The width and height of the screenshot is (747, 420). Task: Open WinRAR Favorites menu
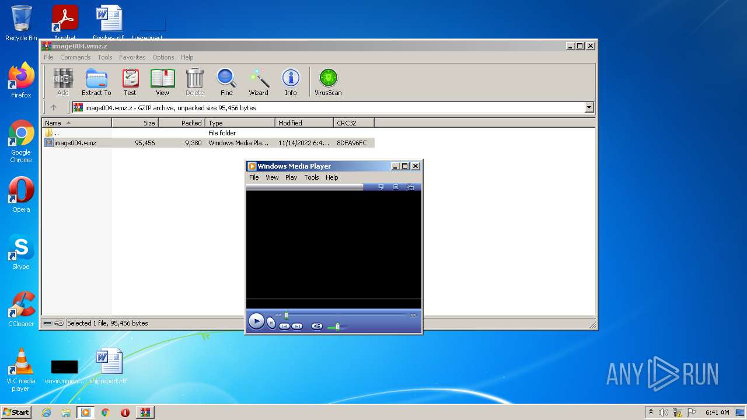132,57
